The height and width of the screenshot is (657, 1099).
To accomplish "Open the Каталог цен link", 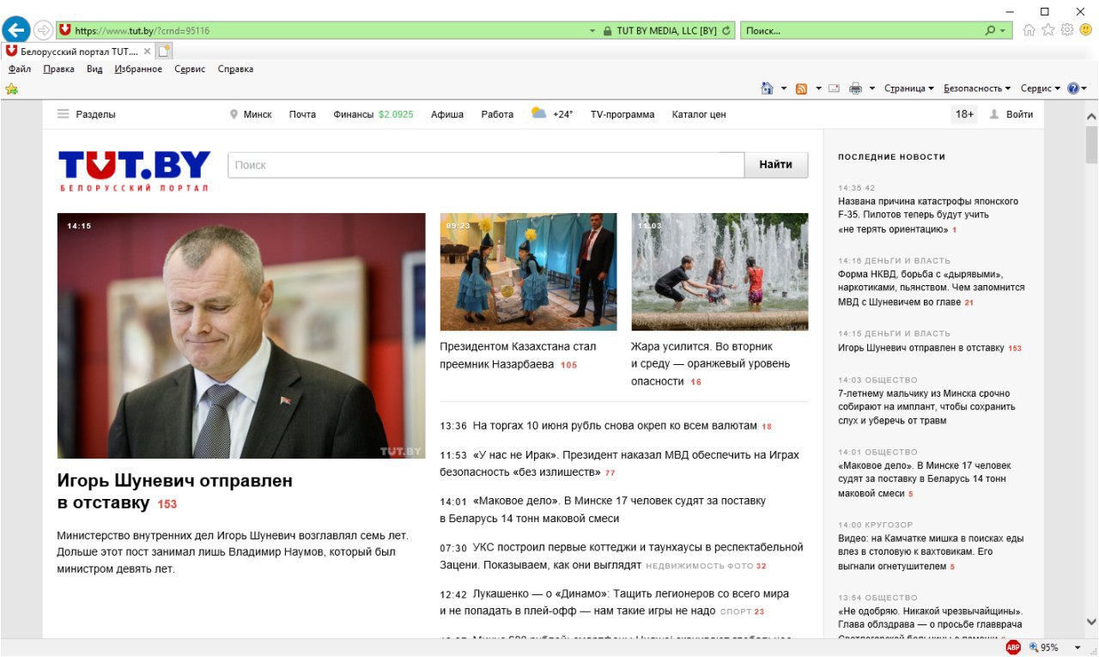I will tap(699, 114).
